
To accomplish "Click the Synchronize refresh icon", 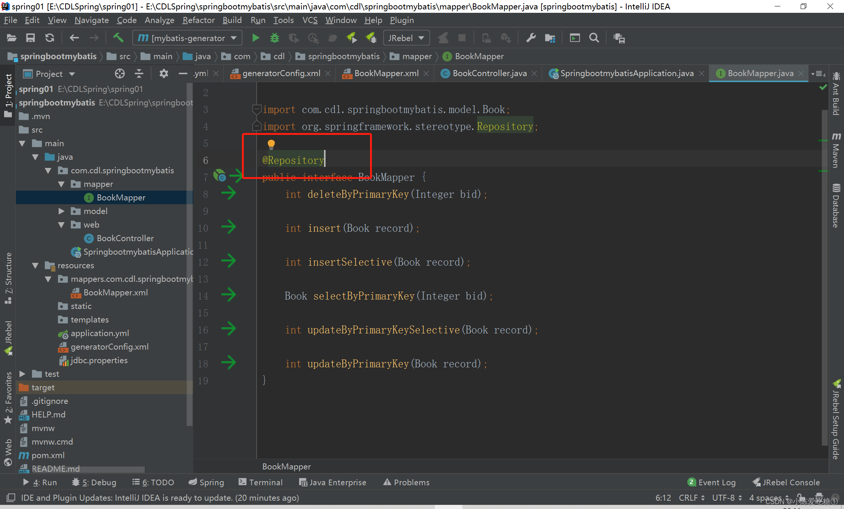I will (x=50, y=38).
